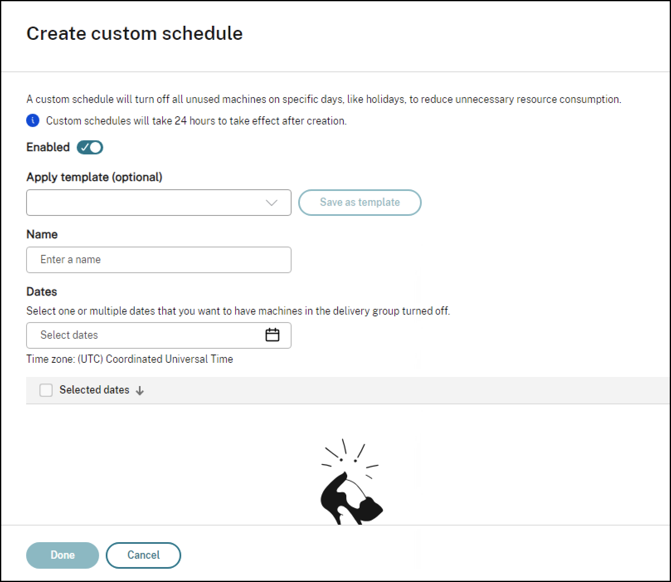Select the info circle next to the 24-hour notice
This screenshot has width=671, height=582.
(x=32, y=121)
